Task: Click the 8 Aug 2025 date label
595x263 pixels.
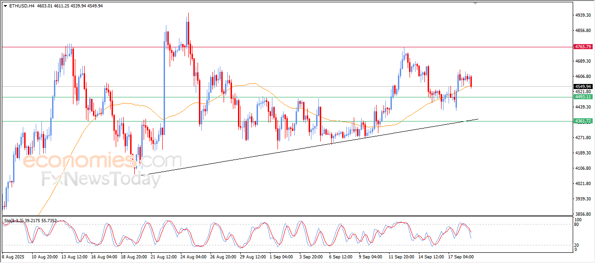Action: click(13, 256)
